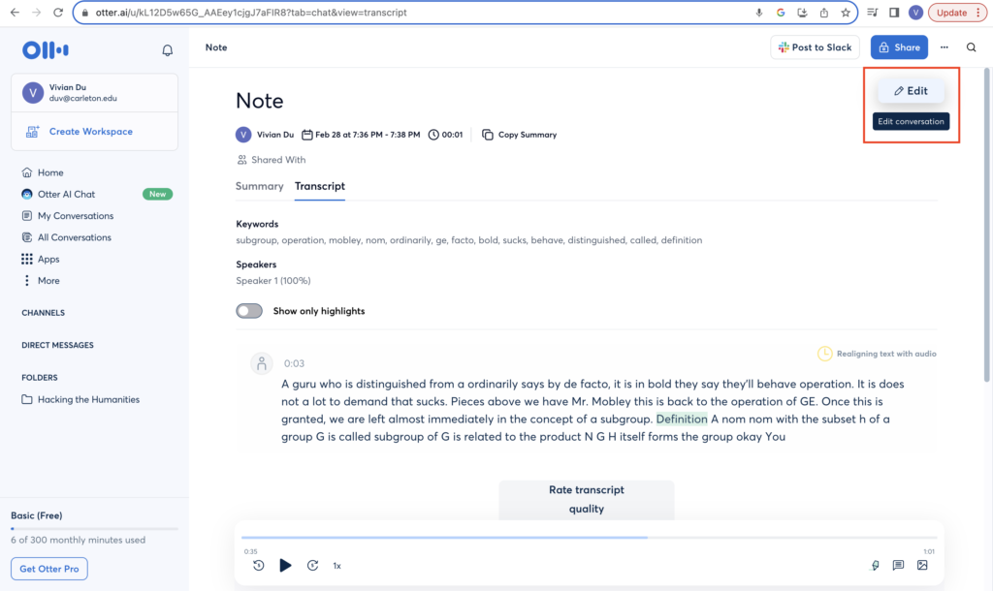Image resolution: width=993 pixels, height=591 pixels.
Task: Open the Hacking the Humanities folder
Action: (88, 399)
